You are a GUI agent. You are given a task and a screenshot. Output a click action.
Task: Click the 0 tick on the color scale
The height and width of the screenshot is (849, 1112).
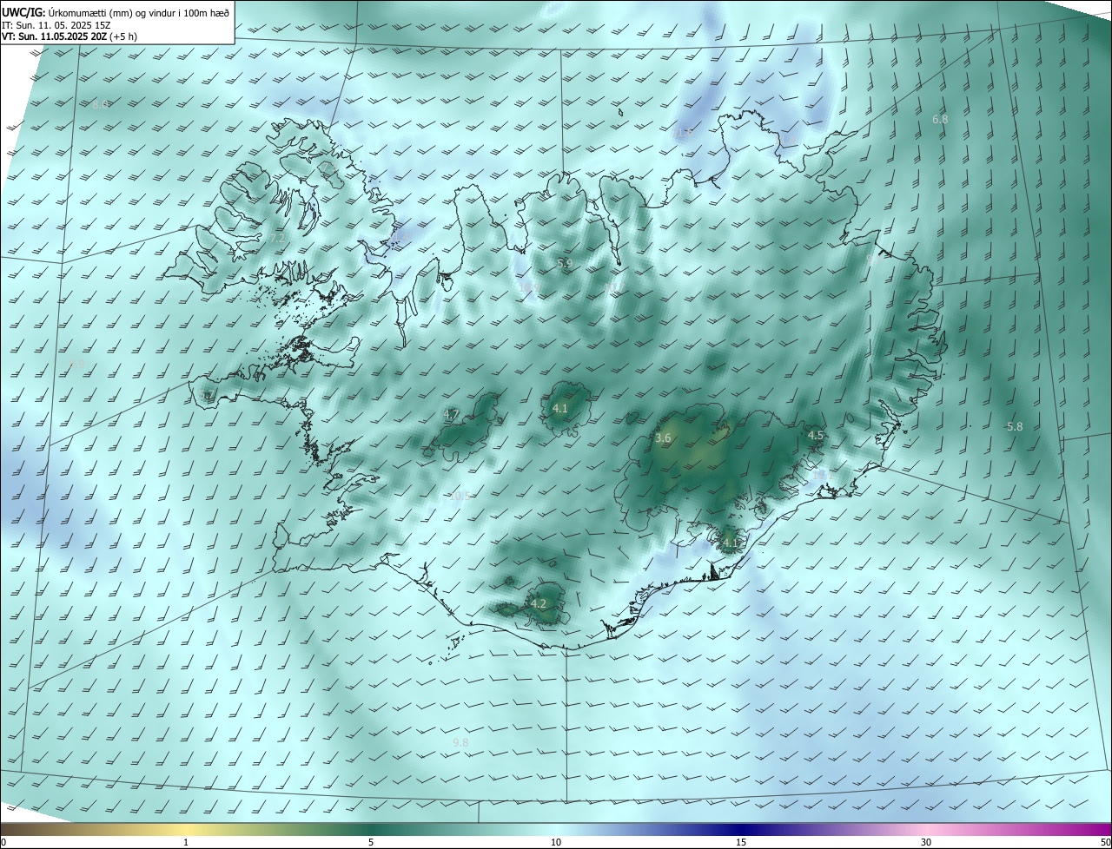pos(3,842)
